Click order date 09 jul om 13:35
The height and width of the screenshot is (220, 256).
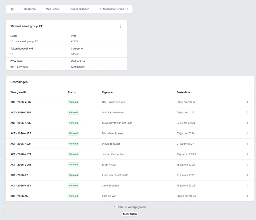[x=186, y=102]
